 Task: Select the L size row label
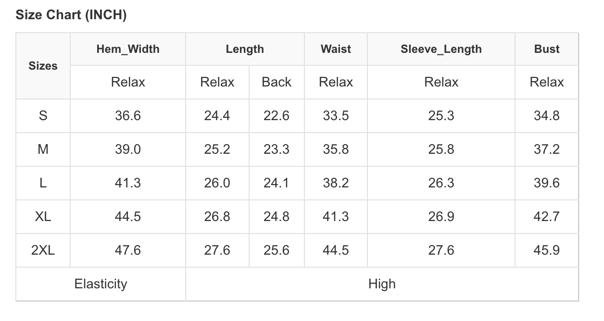point(43,183)
